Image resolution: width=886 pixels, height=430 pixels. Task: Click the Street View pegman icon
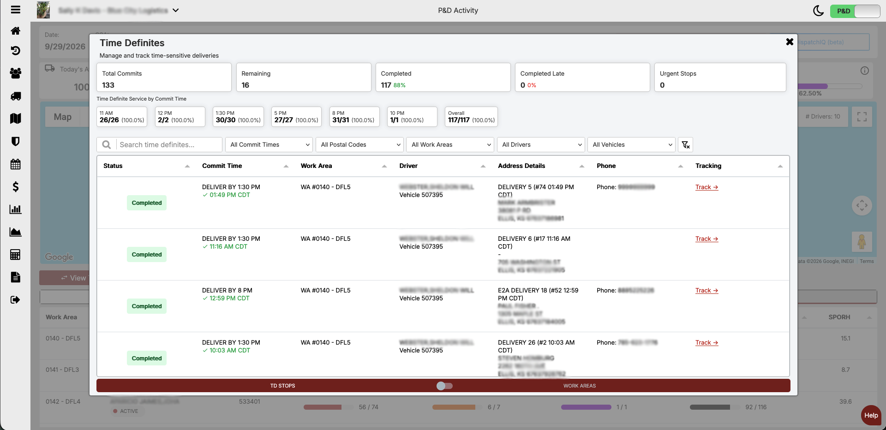[862, 242]
